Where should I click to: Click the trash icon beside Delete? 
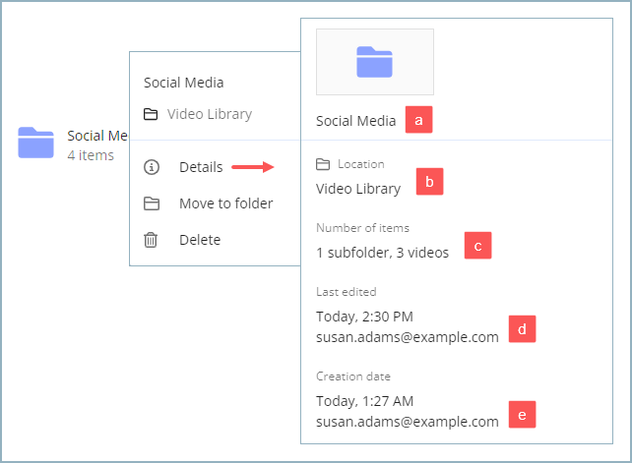[151, 240]
